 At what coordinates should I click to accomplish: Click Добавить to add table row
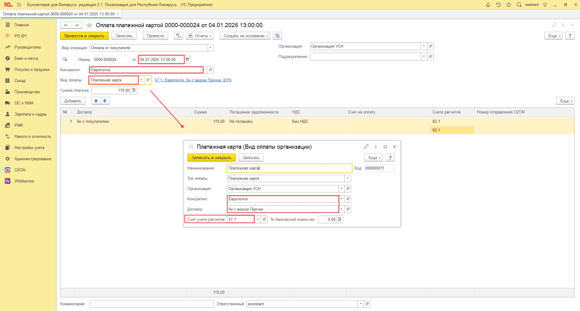click(72, 101)
